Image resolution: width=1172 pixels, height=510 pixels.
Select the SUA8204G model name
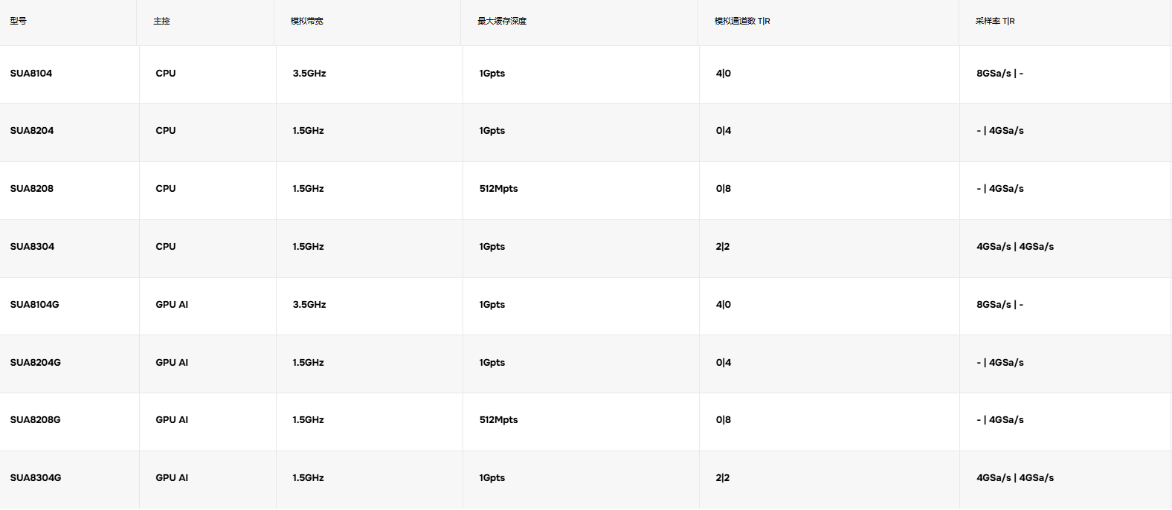coord(35,363)
